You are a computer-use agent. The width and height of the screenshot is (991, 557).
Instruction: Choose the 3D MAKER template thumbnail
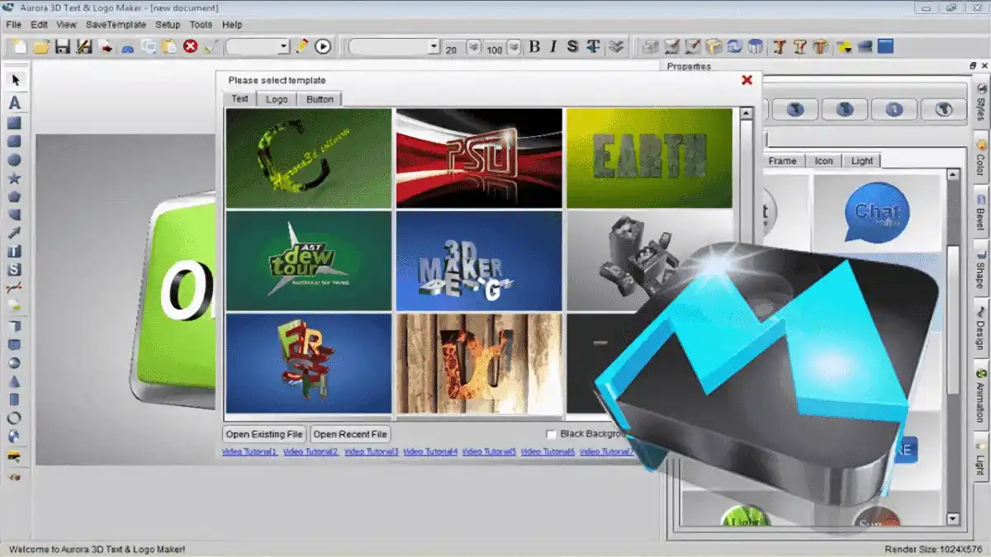[x=479, y=261]
